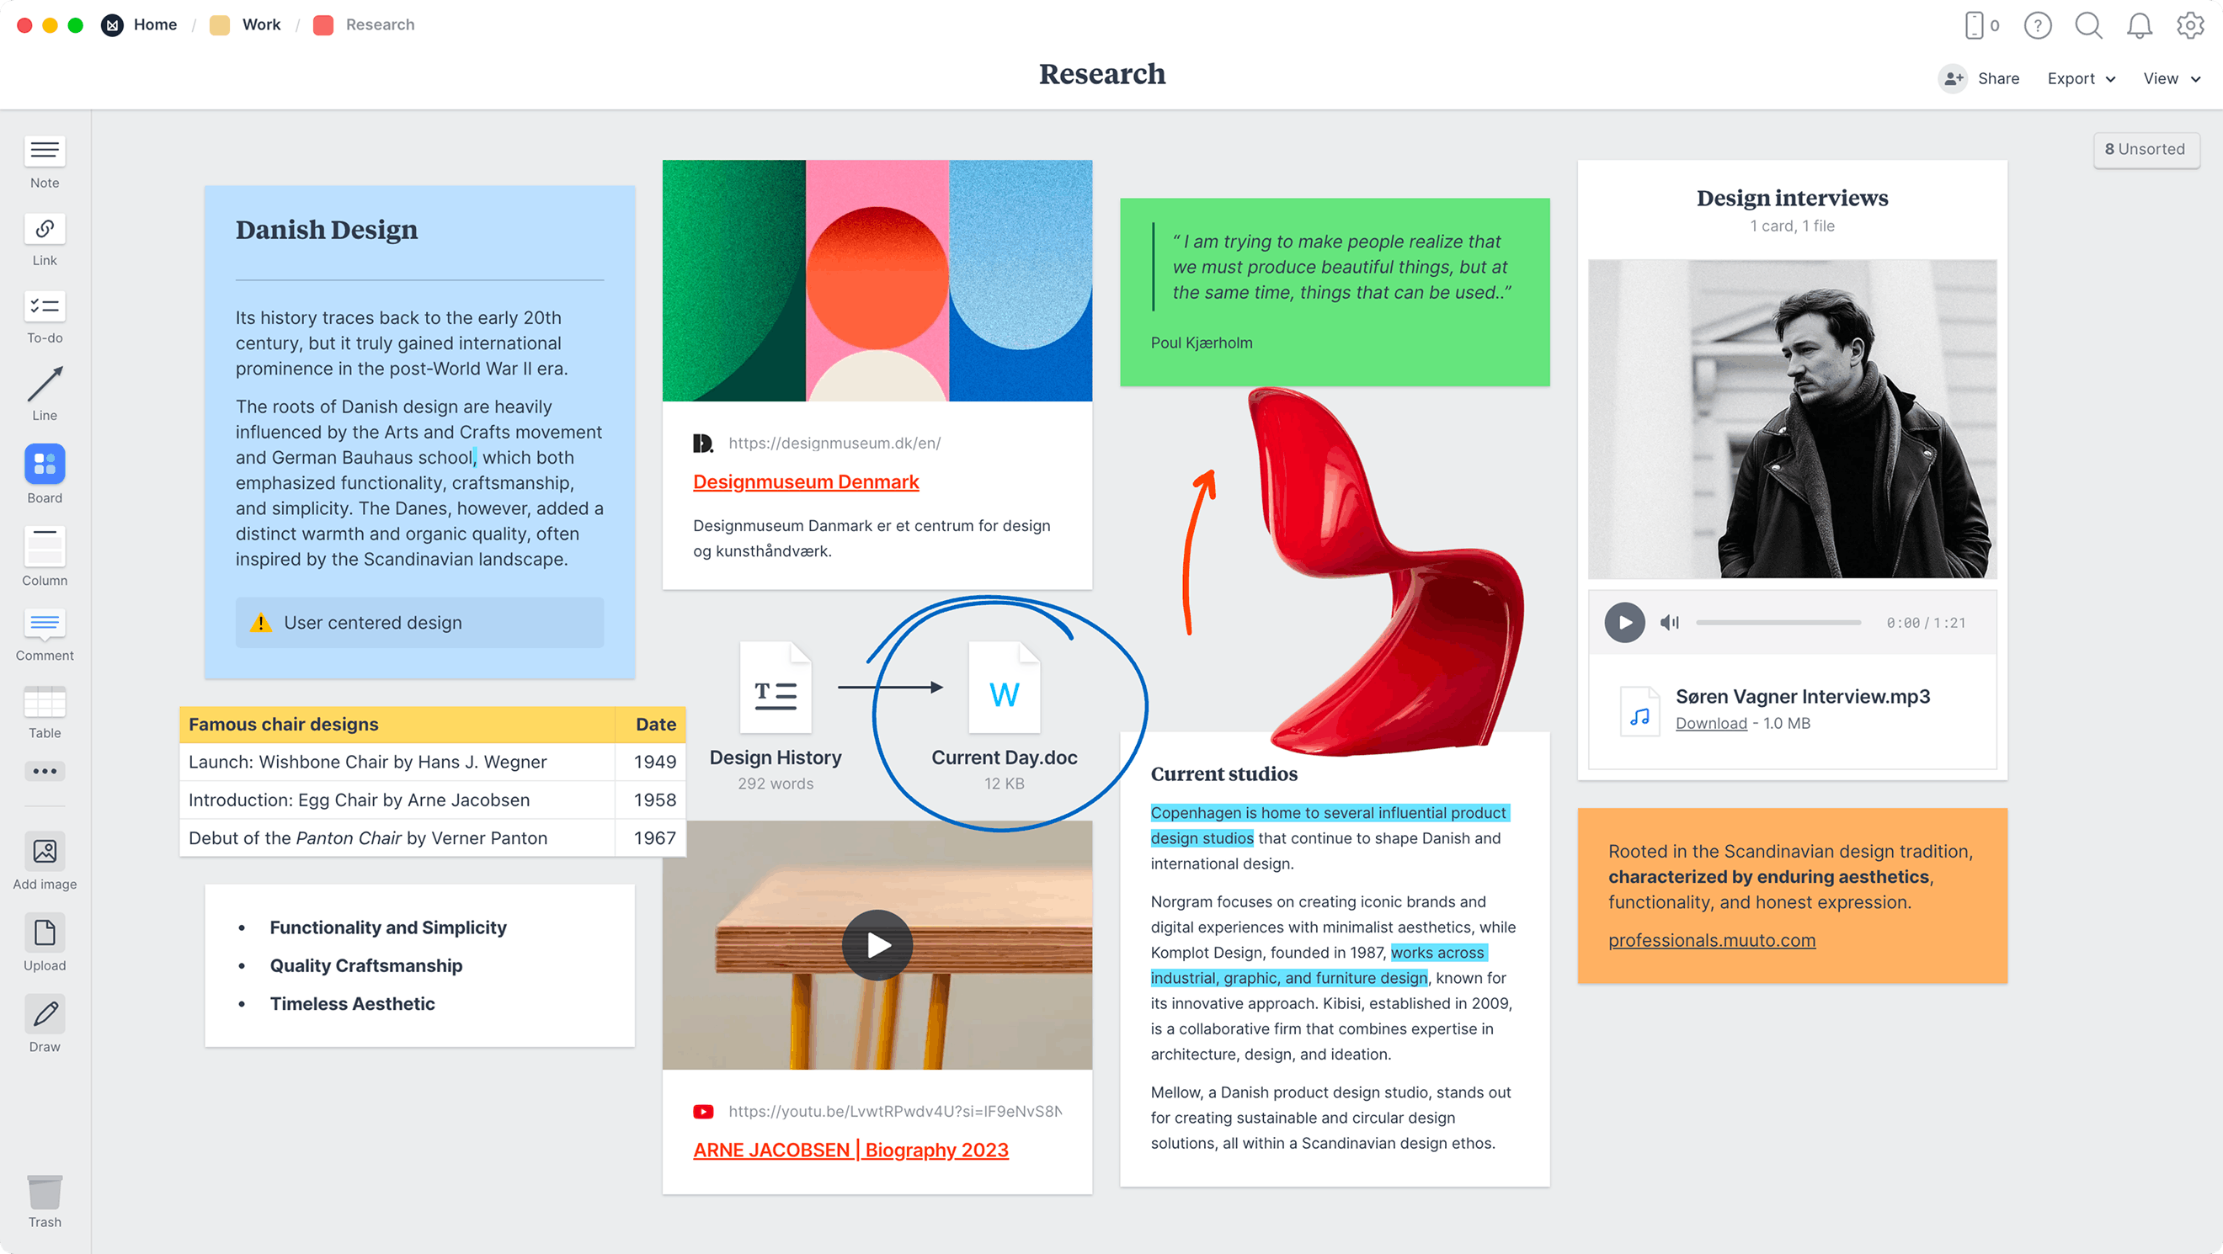Viewport: 2223px width, 1254px height.
Task: Open the Trash bin
Action: pyautogui.click(x=45, y=1193)
